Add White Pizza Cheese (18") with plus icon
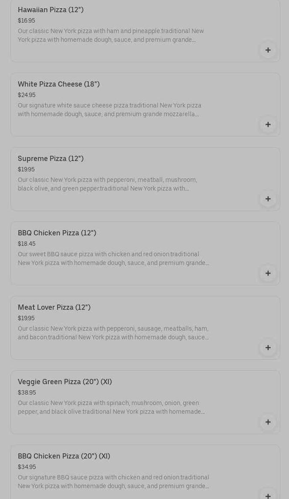Viewport: 289px width, 499px height. pos(268,124)
